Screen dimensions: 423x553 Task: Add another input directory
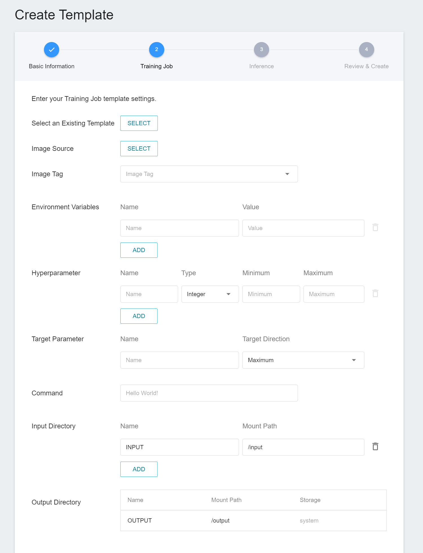(x=139, y=469)
